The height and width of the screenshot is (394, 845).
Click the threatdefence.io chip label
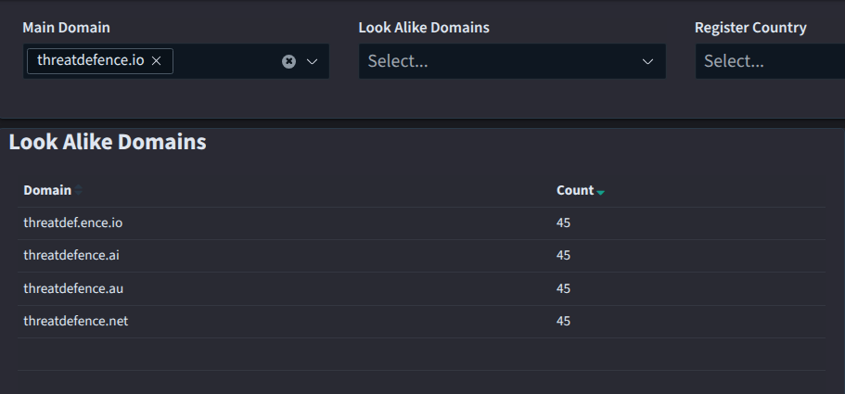click(90, 60)
